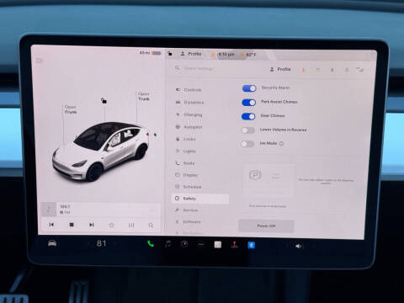Open the more apps dots icon
The height and width of the screenshot is (303, 404).
tap(201, 245)
